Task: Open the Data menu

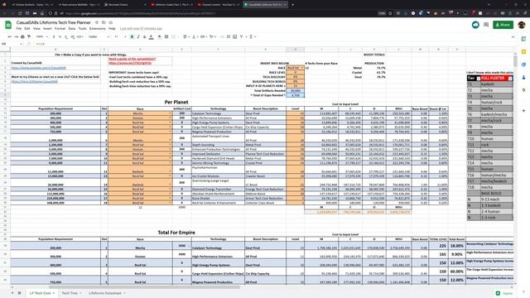Action: [x=72, y=29]
